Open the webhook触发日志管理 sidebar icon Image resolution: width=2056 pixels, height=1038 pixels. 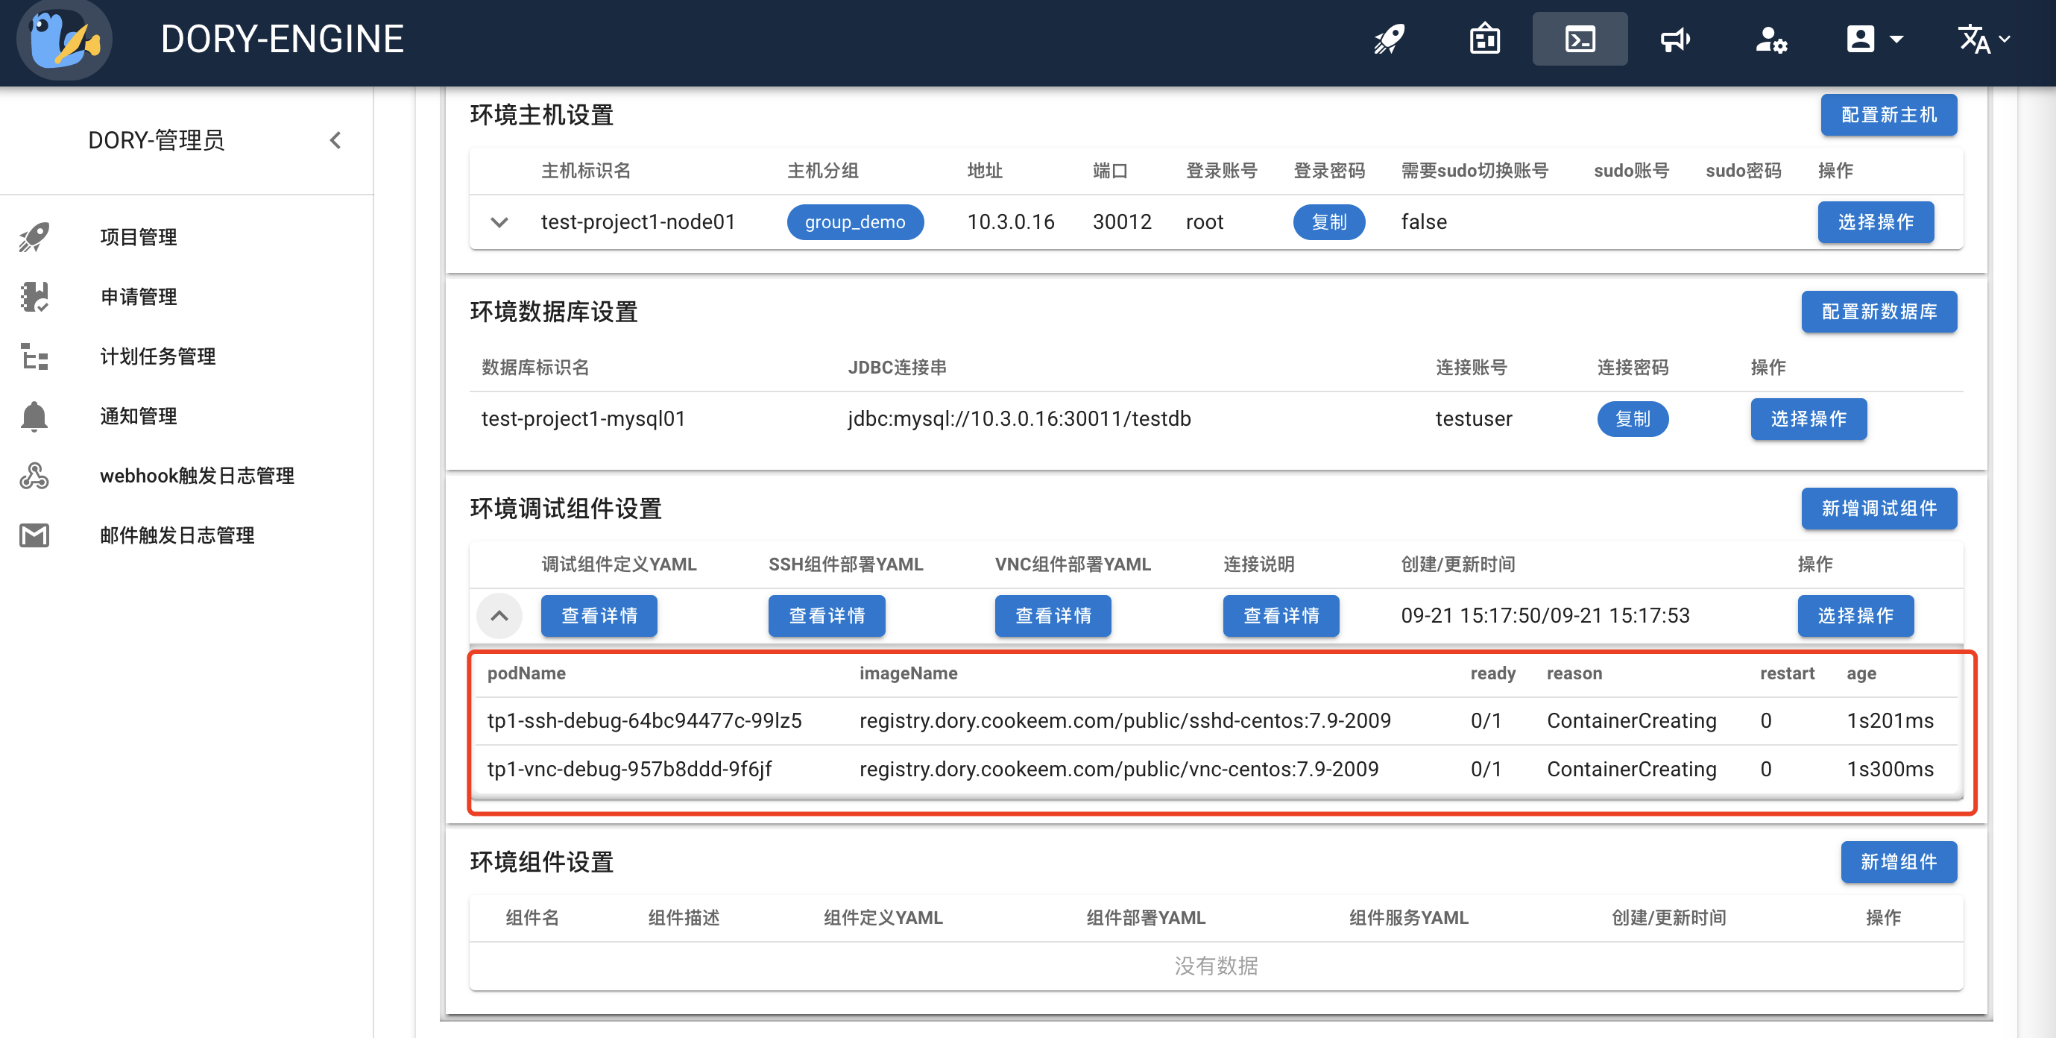[34, 475]
